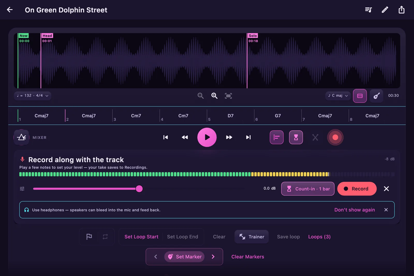
Task: Toggle the align-to-bar snap button
Action: tap(277, 137)
